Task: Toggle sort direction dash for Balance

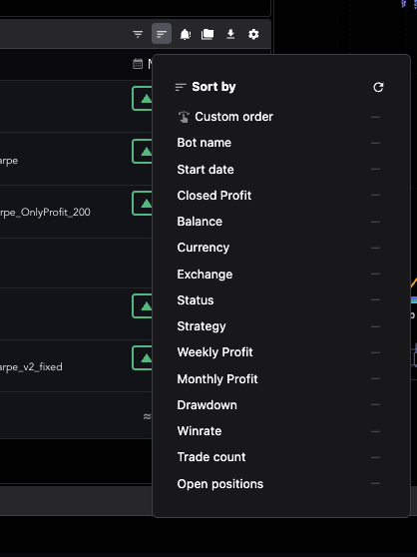Action: tap(375, 222)
